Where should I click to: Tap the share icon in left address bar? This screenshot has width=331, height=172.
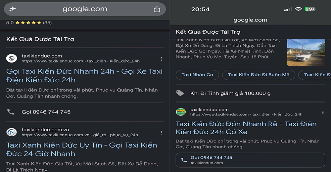(x=157, y=9)
